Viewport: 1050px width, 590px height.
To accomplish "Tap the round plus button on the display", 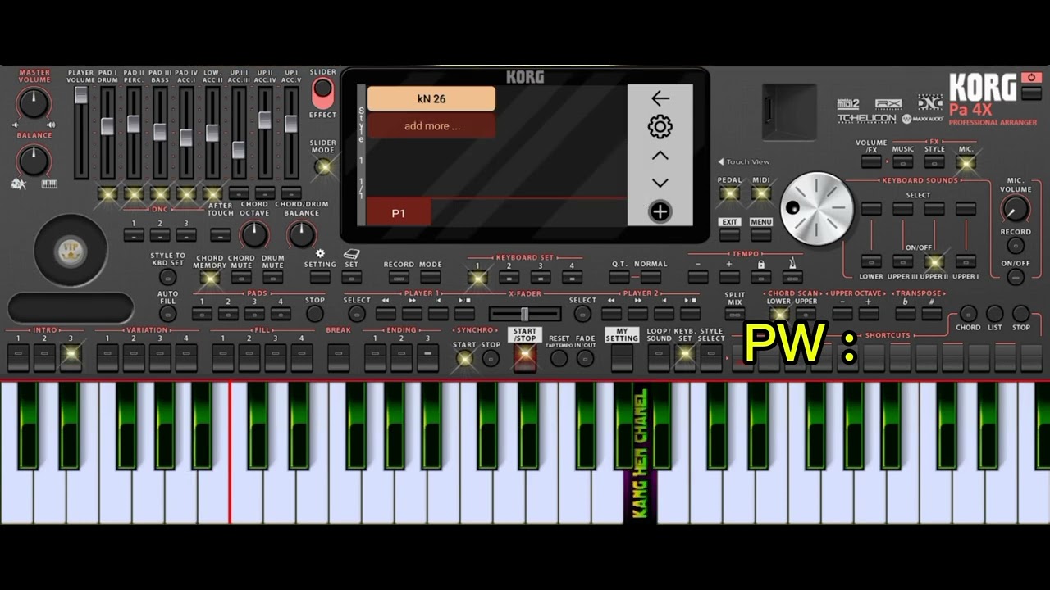I will [x=660, y=212].
